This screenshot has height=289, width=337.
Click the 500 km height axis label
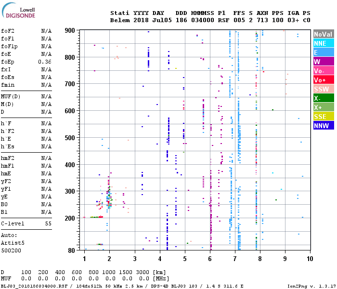click(x=70, y=138)
